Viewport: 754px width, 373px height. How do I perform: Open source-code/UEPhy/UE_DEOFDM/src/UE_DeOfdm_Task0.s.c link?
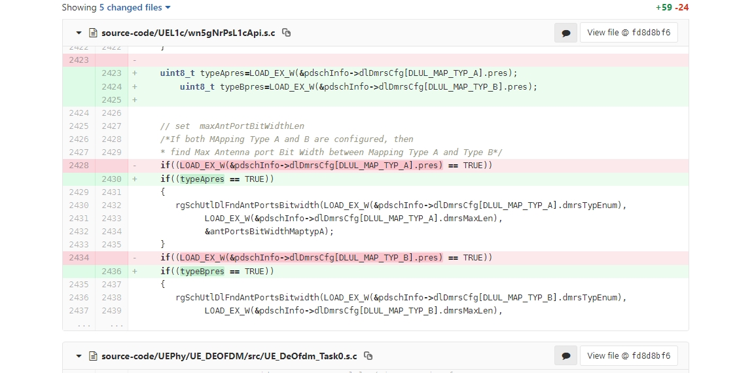coord(229,356)
